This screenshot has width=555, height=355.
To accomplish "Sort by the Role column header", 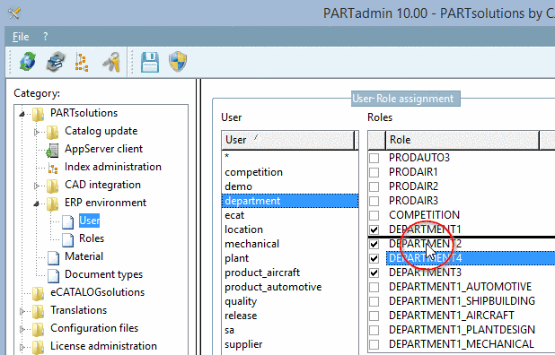I will [x=462, y=140].
